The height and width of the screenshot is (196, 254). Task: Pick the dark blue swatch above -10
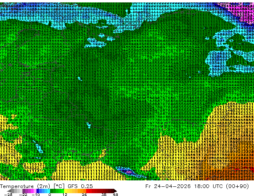[38, 191]
